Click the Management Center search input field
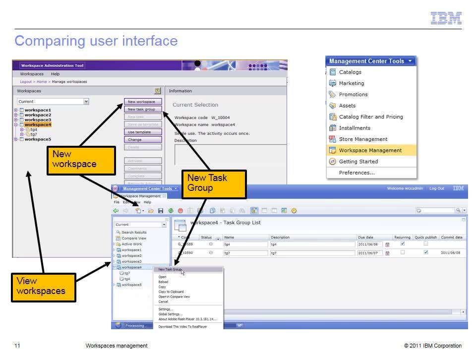This screenshot has width=476, height=357. coord(435,210)
